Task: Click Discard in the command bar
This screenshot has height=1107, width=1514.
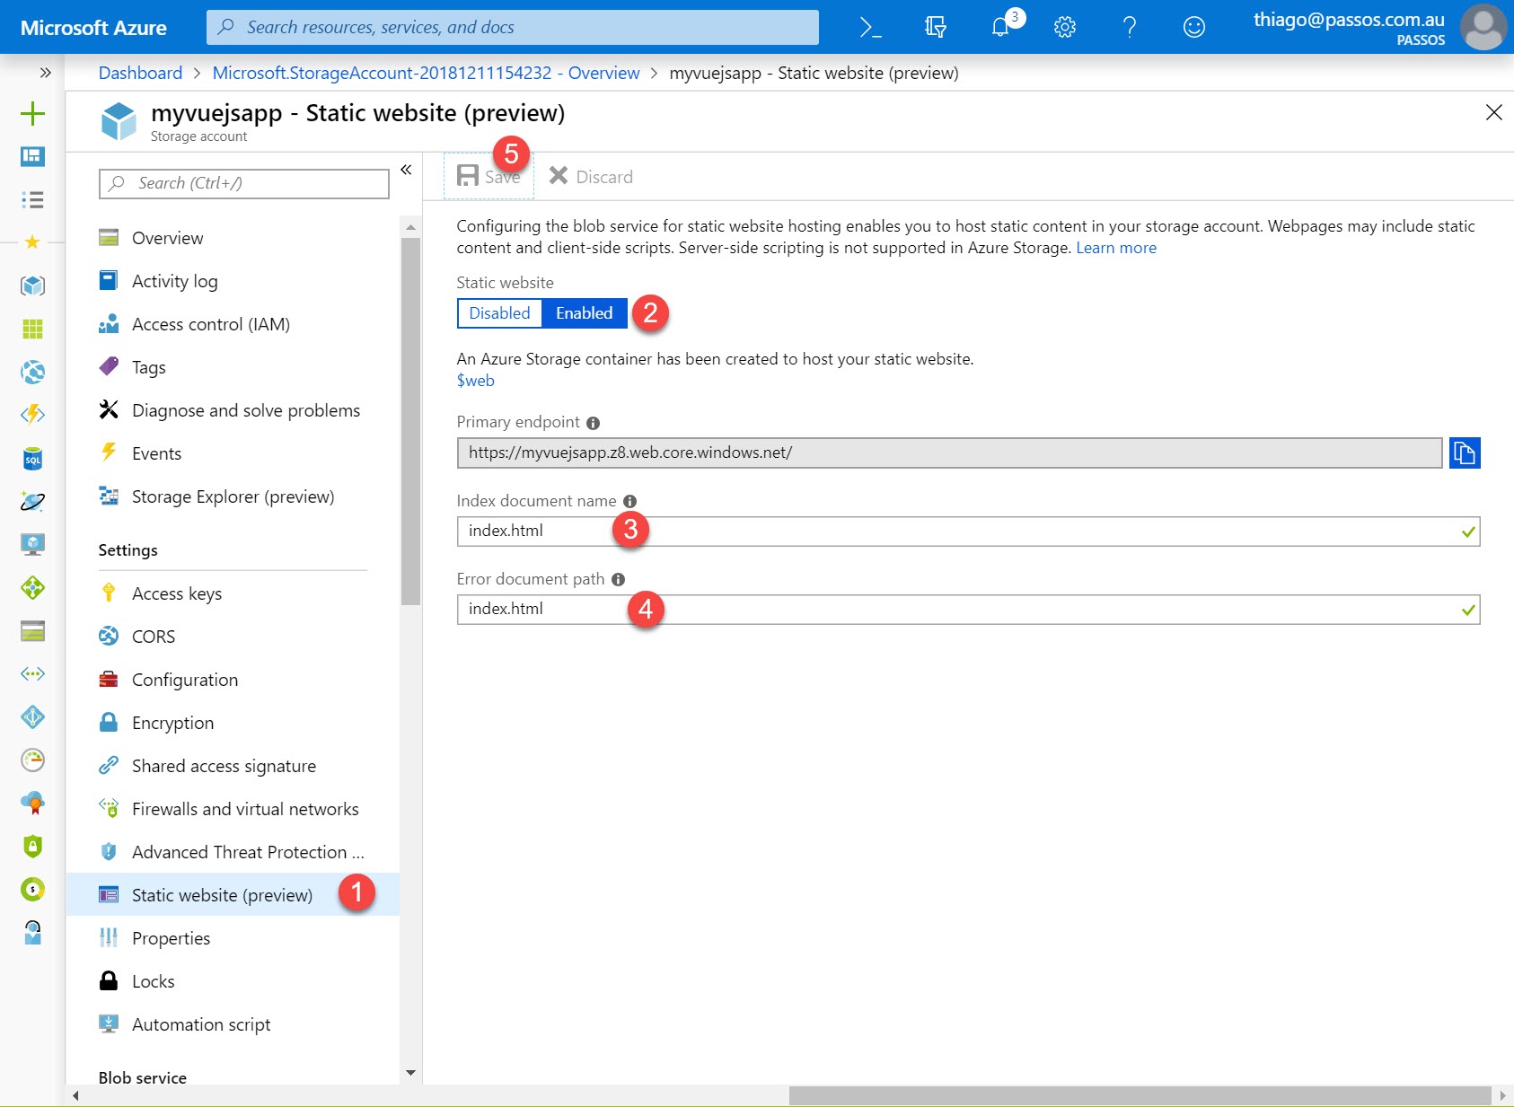Action: pos(591,177)
